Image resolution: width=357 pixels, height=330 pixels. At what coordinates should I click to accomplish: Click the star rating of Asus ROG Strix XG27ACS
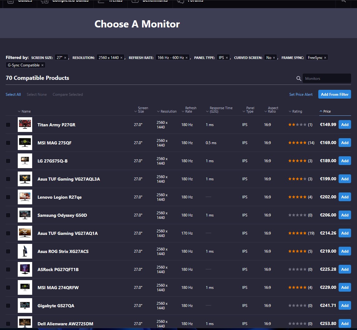point(297,251)
